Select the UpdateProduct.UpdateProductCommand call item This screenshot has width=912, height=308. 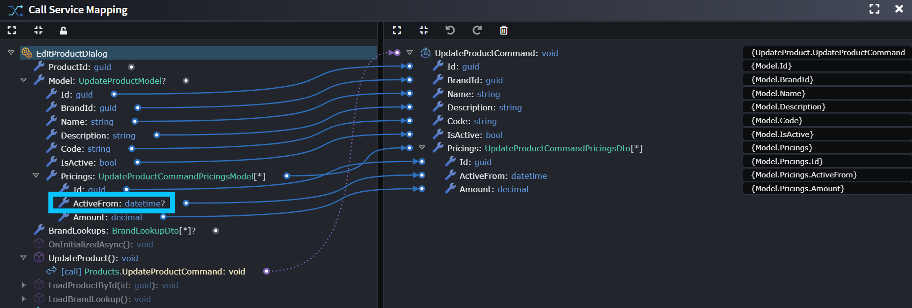click(x=153, y=272)
